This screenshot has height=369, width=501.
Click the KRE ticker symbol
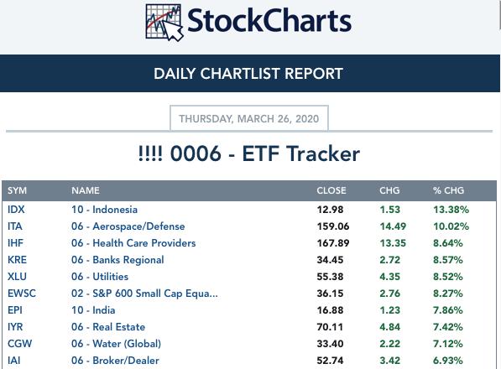point(18,260)
